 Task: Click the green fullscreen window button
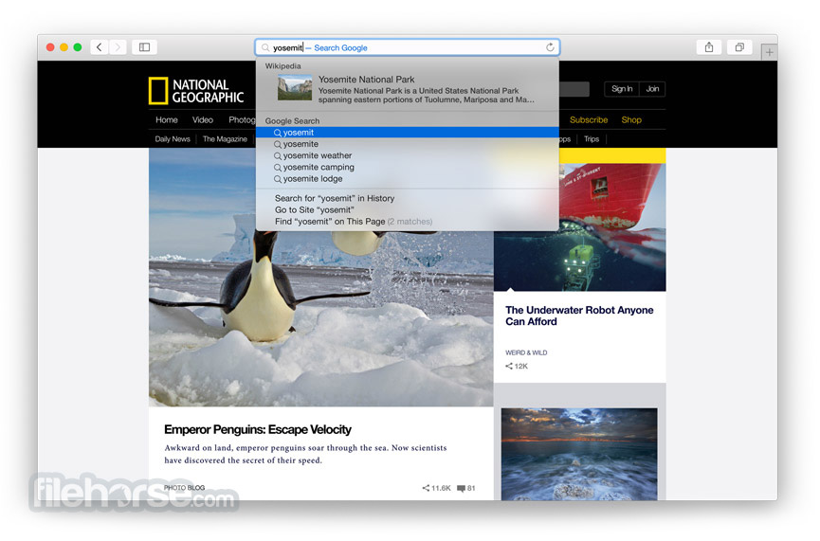point(78,47)
